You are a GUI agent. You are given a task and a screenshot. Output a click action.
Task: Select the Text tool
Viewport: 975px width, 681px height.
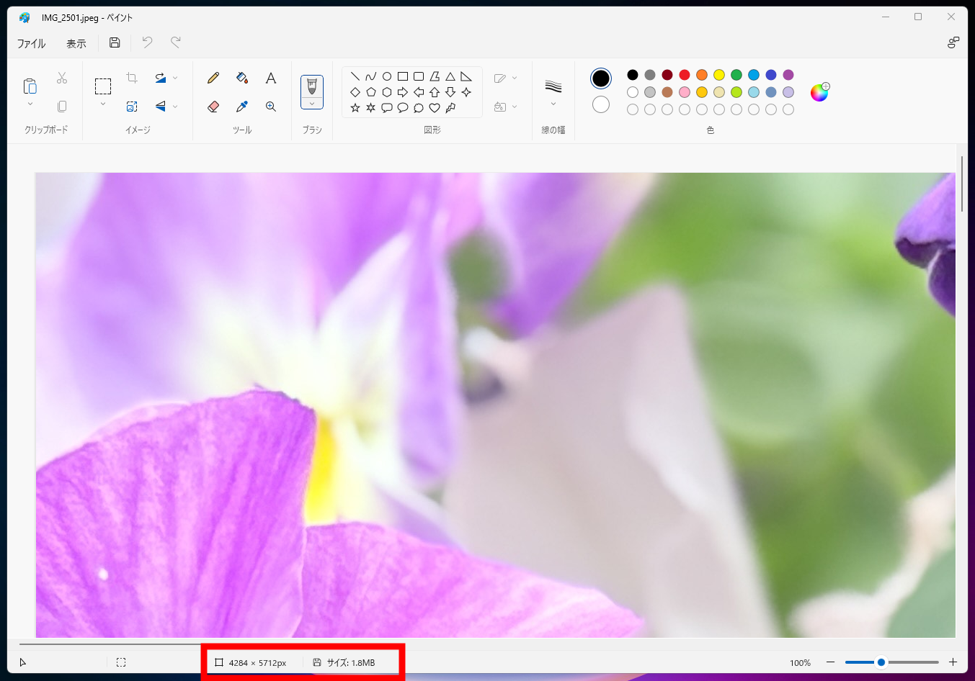pos(271,78)
